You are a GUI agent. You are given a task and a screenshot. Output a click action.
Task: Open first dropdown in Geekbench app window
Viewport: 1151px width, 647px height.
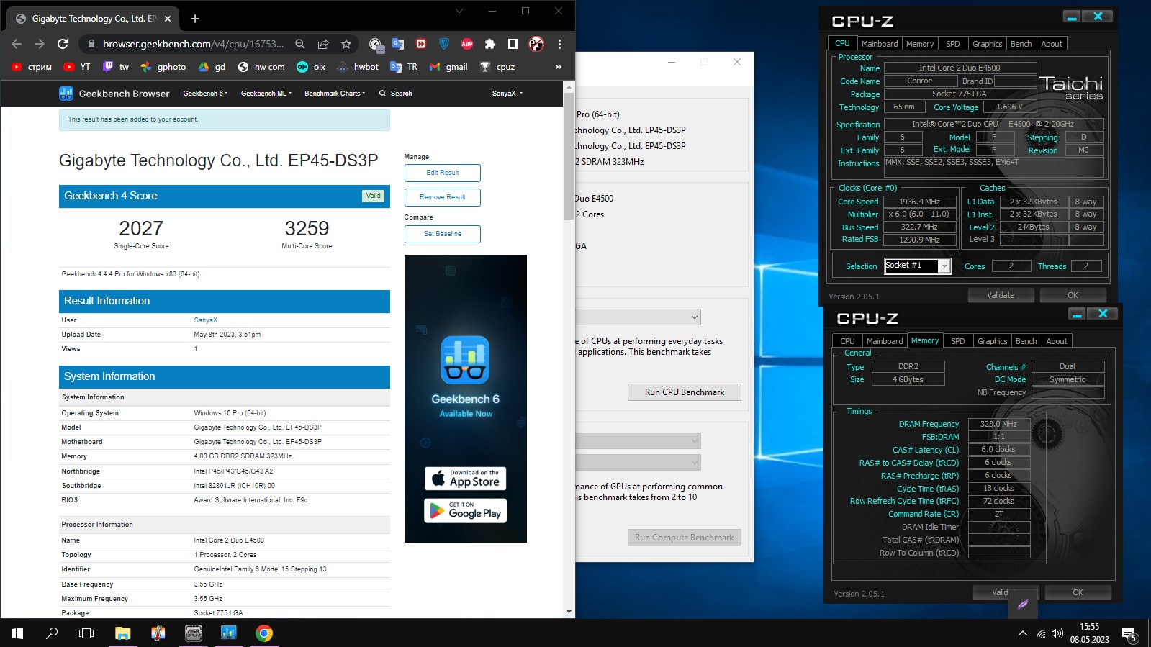point(638,317)
